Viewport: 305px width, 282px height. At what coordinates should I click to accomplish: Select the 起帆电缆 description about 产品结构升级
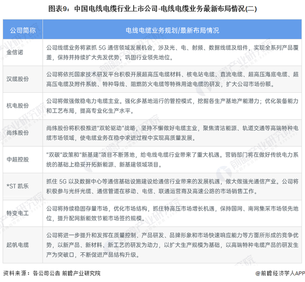(173, 245)
